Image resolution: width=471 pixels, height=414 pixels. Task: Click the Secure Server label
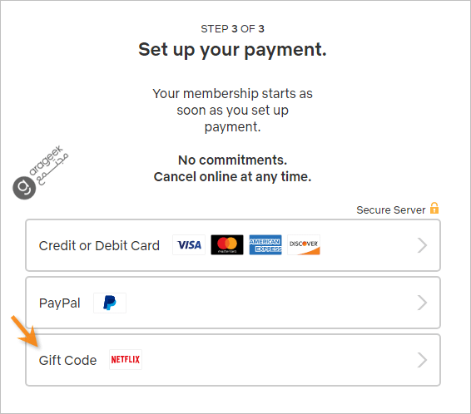(391, 210)
